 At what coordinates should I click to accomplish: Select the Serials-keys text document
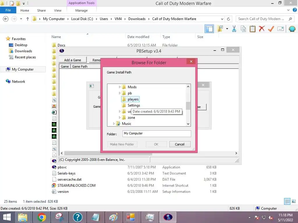[67, 173]
